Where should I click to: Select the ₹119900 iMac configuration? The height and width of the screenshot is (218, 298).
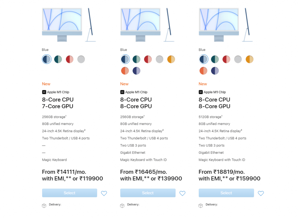70,193
